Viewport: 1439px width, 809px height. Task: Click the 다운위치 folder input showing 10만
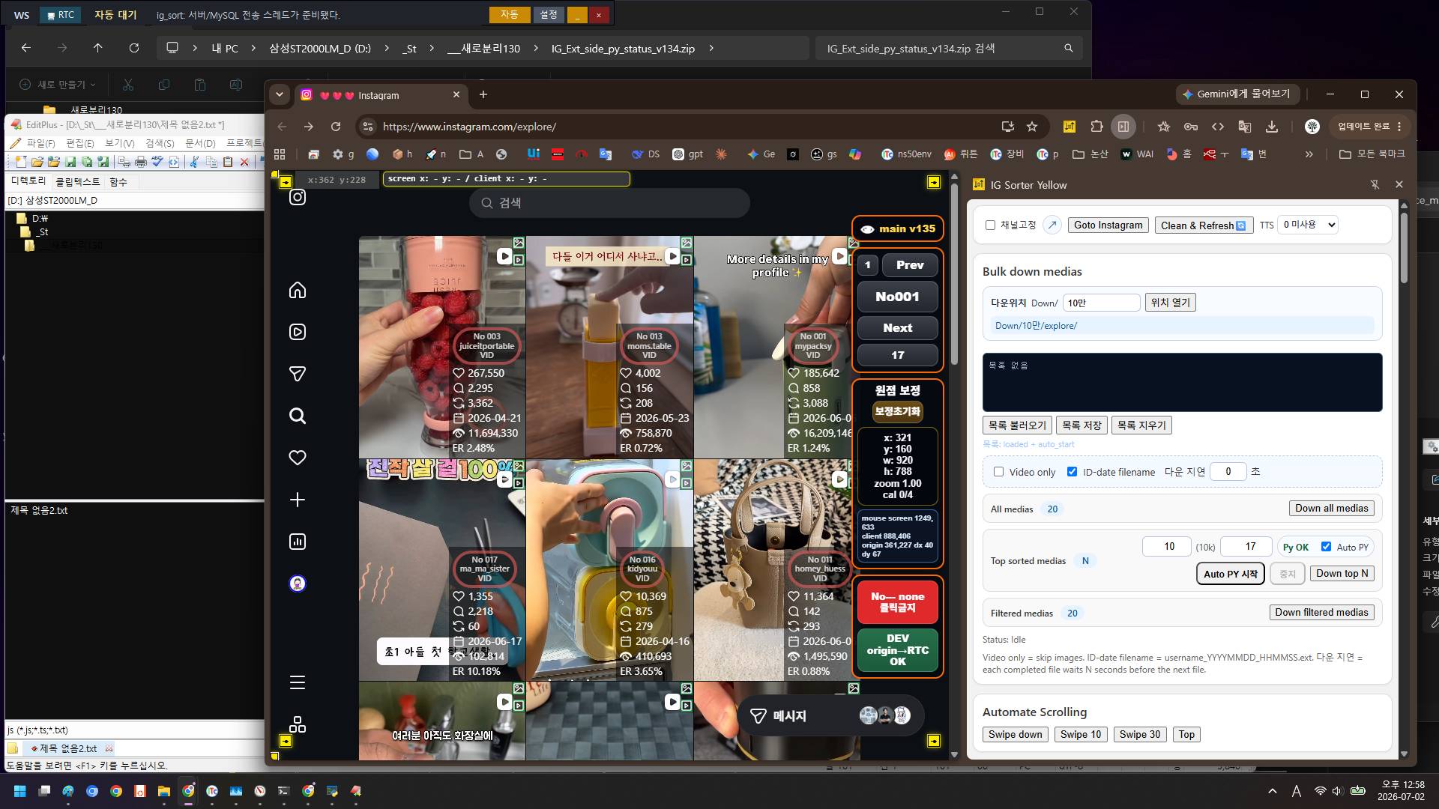coord(1101,303)
